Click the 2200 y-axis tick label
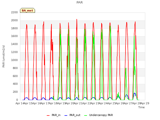The height and width of the screenshot is (120, 160). [x=14, y=12]
